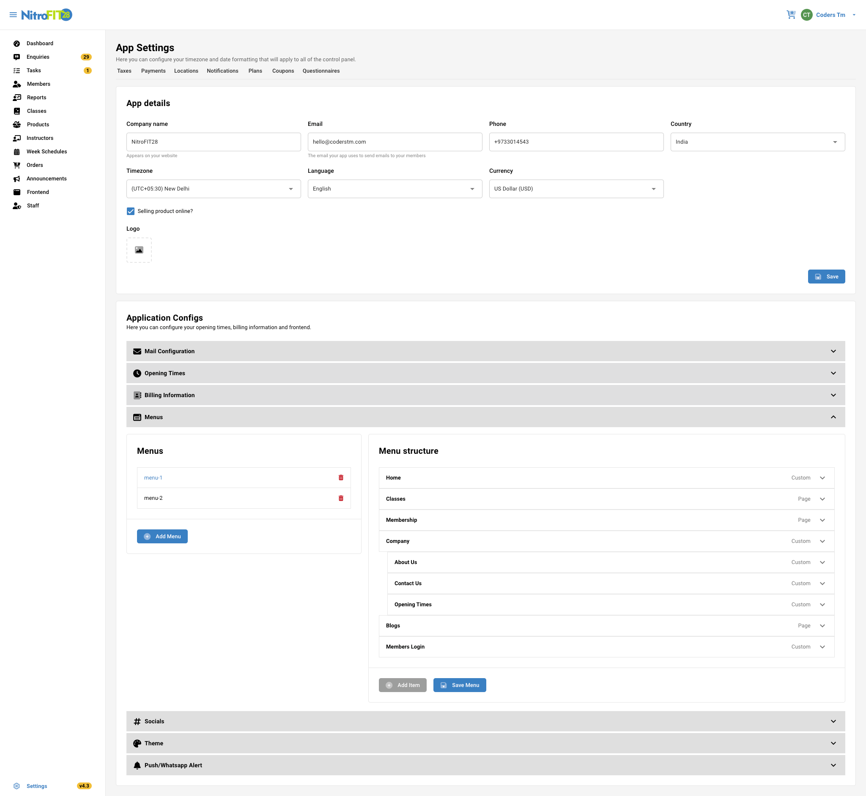The image size is (866, 796).
Task: Click the logo image upload placeholder
Action: (x=139, y=250)
